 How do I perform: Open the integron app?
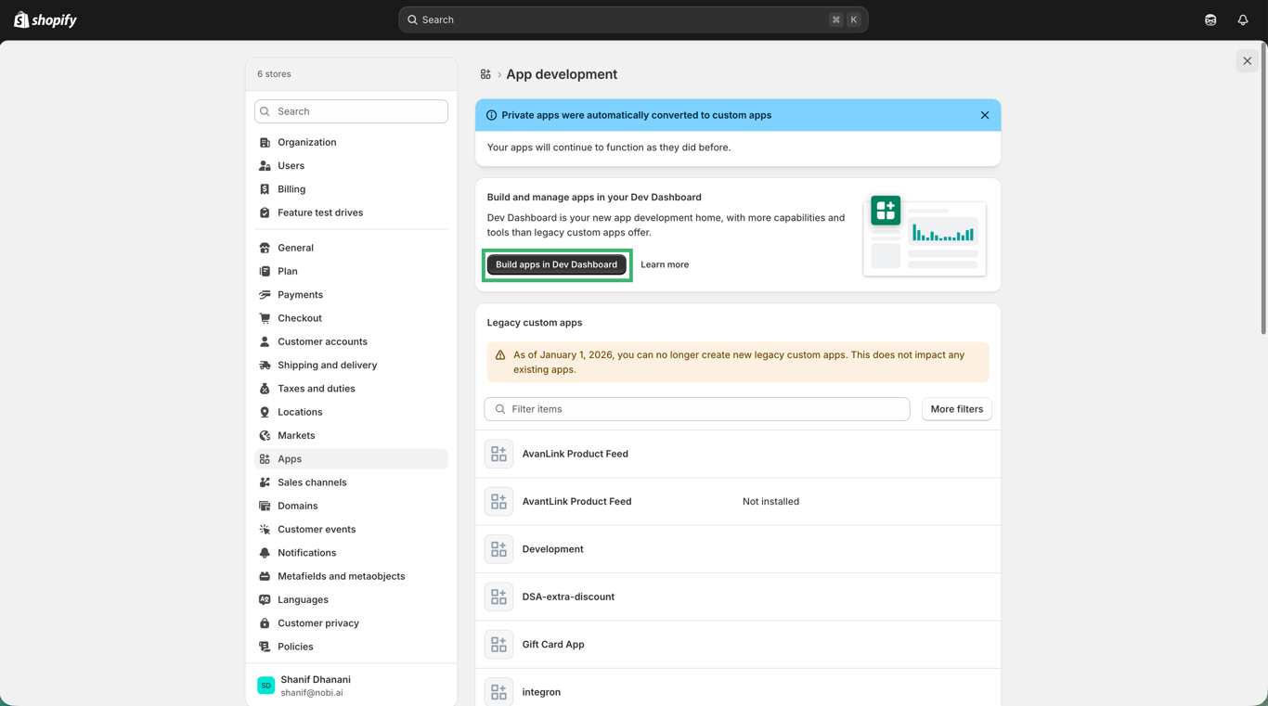[738, 687]
